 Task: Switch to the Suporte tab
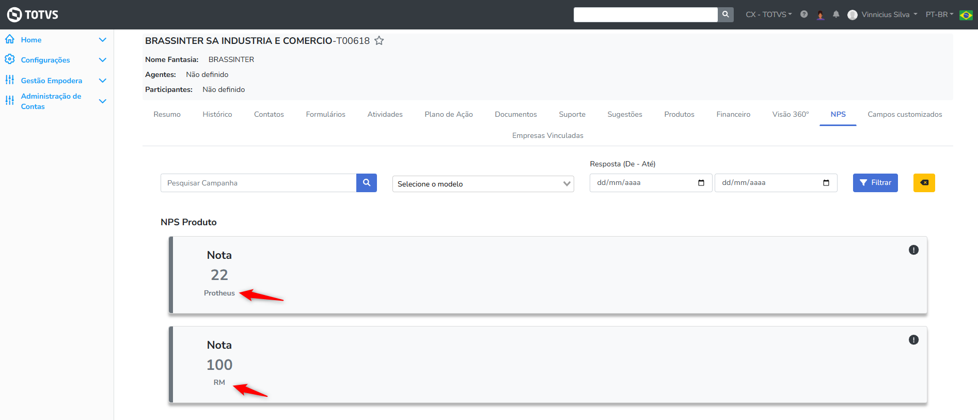click(572, 114)
